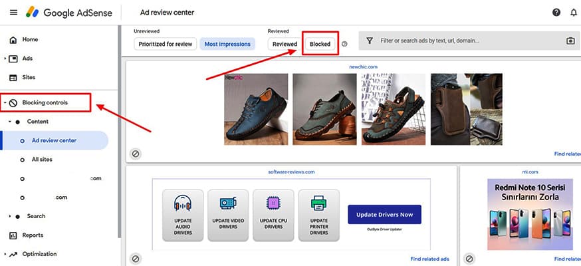581x266 pixels.
Task: Block the newchic.com ad
Action: tap(136, 154)
